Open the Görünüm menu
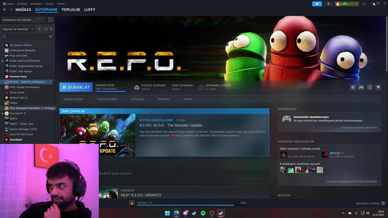This screenshot has width=388, height=218. [x=22, y=4]
